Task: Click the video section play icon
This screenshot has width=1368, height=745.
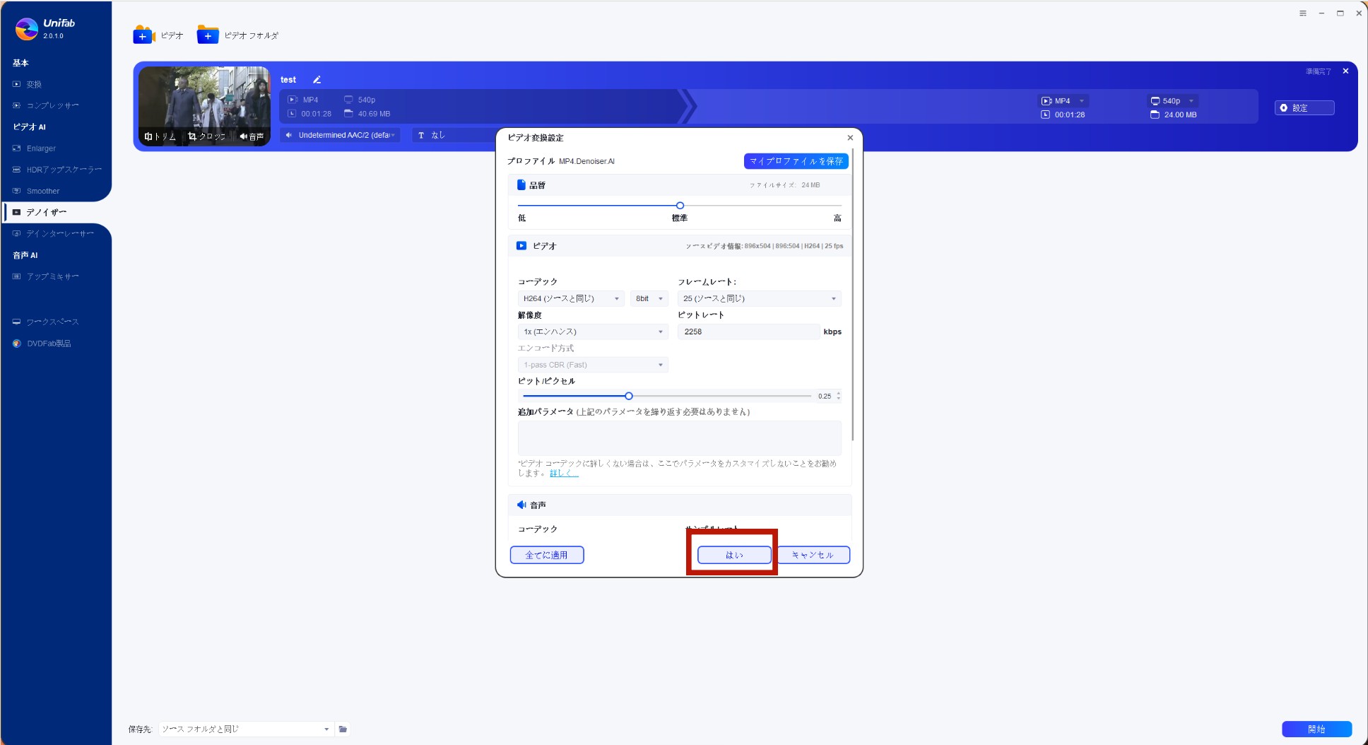Action: click(x=521, y=246)
